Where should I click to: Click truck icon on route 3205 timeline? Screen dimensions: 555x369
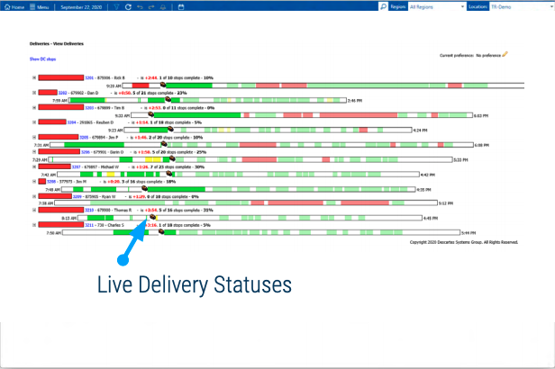[164, 144]
